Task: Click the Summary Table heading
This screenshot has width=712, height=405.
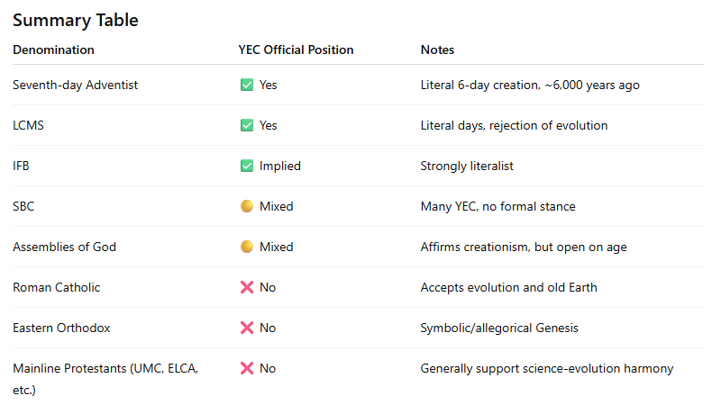Action: [76, 20]
